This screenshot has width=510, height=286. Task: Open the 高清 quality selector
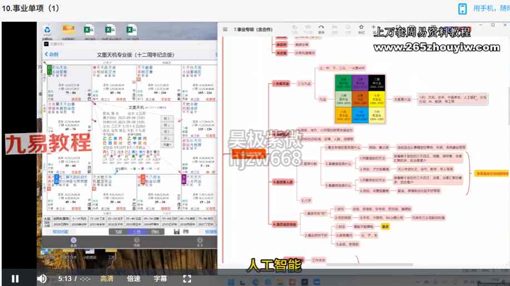tap(107, 279)
